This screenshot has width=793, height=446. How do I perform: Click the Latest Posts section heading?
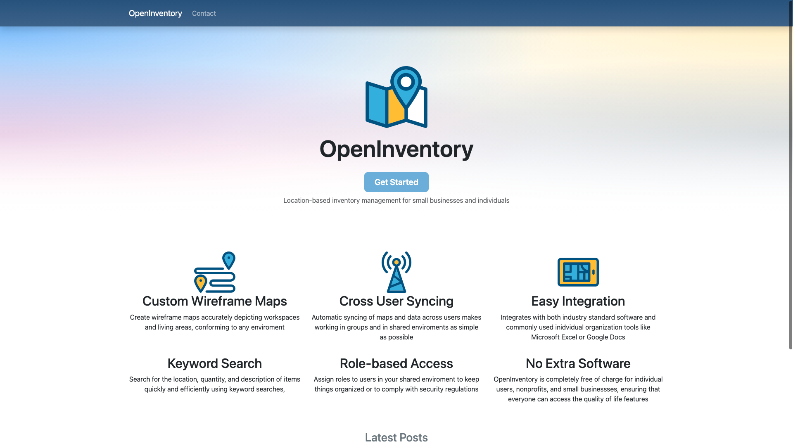click(x=396, y=437)
